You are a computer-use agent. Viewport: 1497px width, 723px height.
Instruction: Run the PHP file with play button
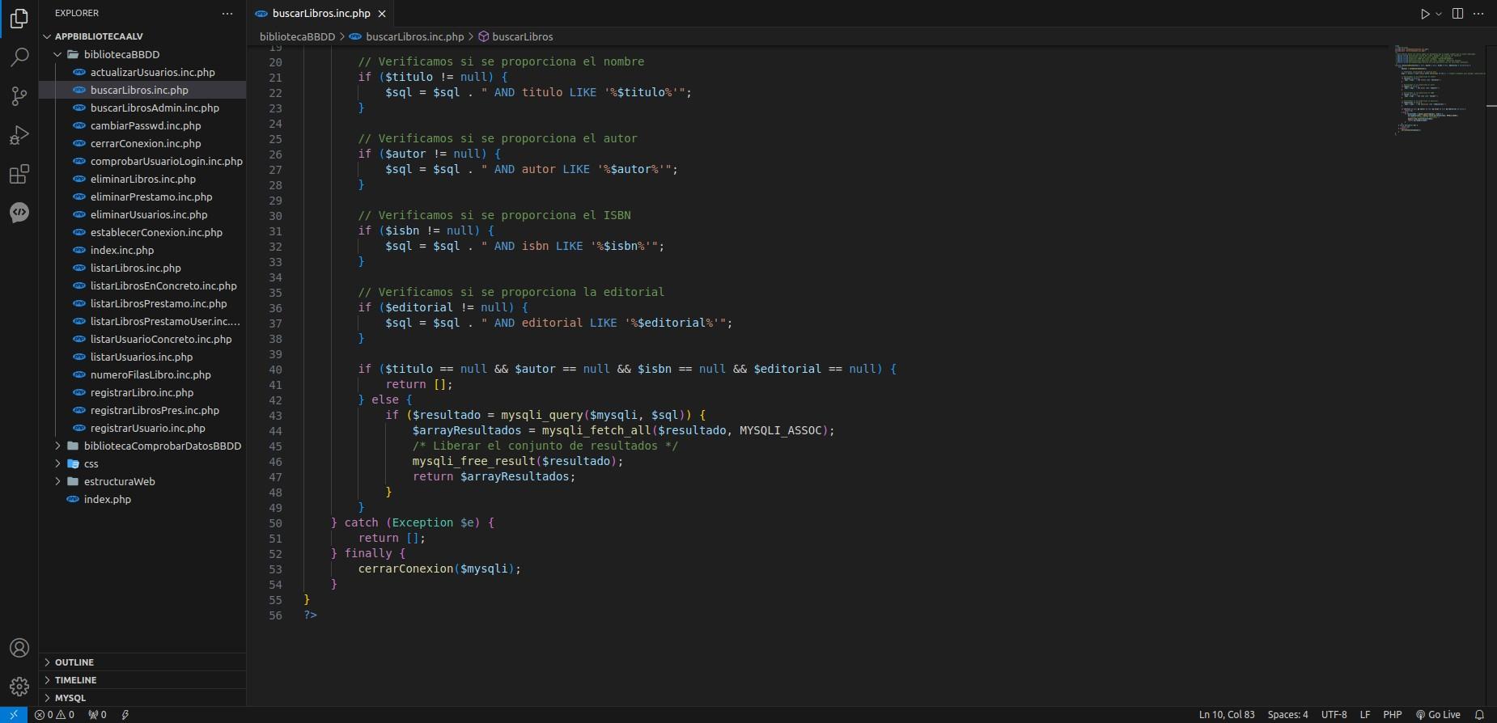[1425, 14]
